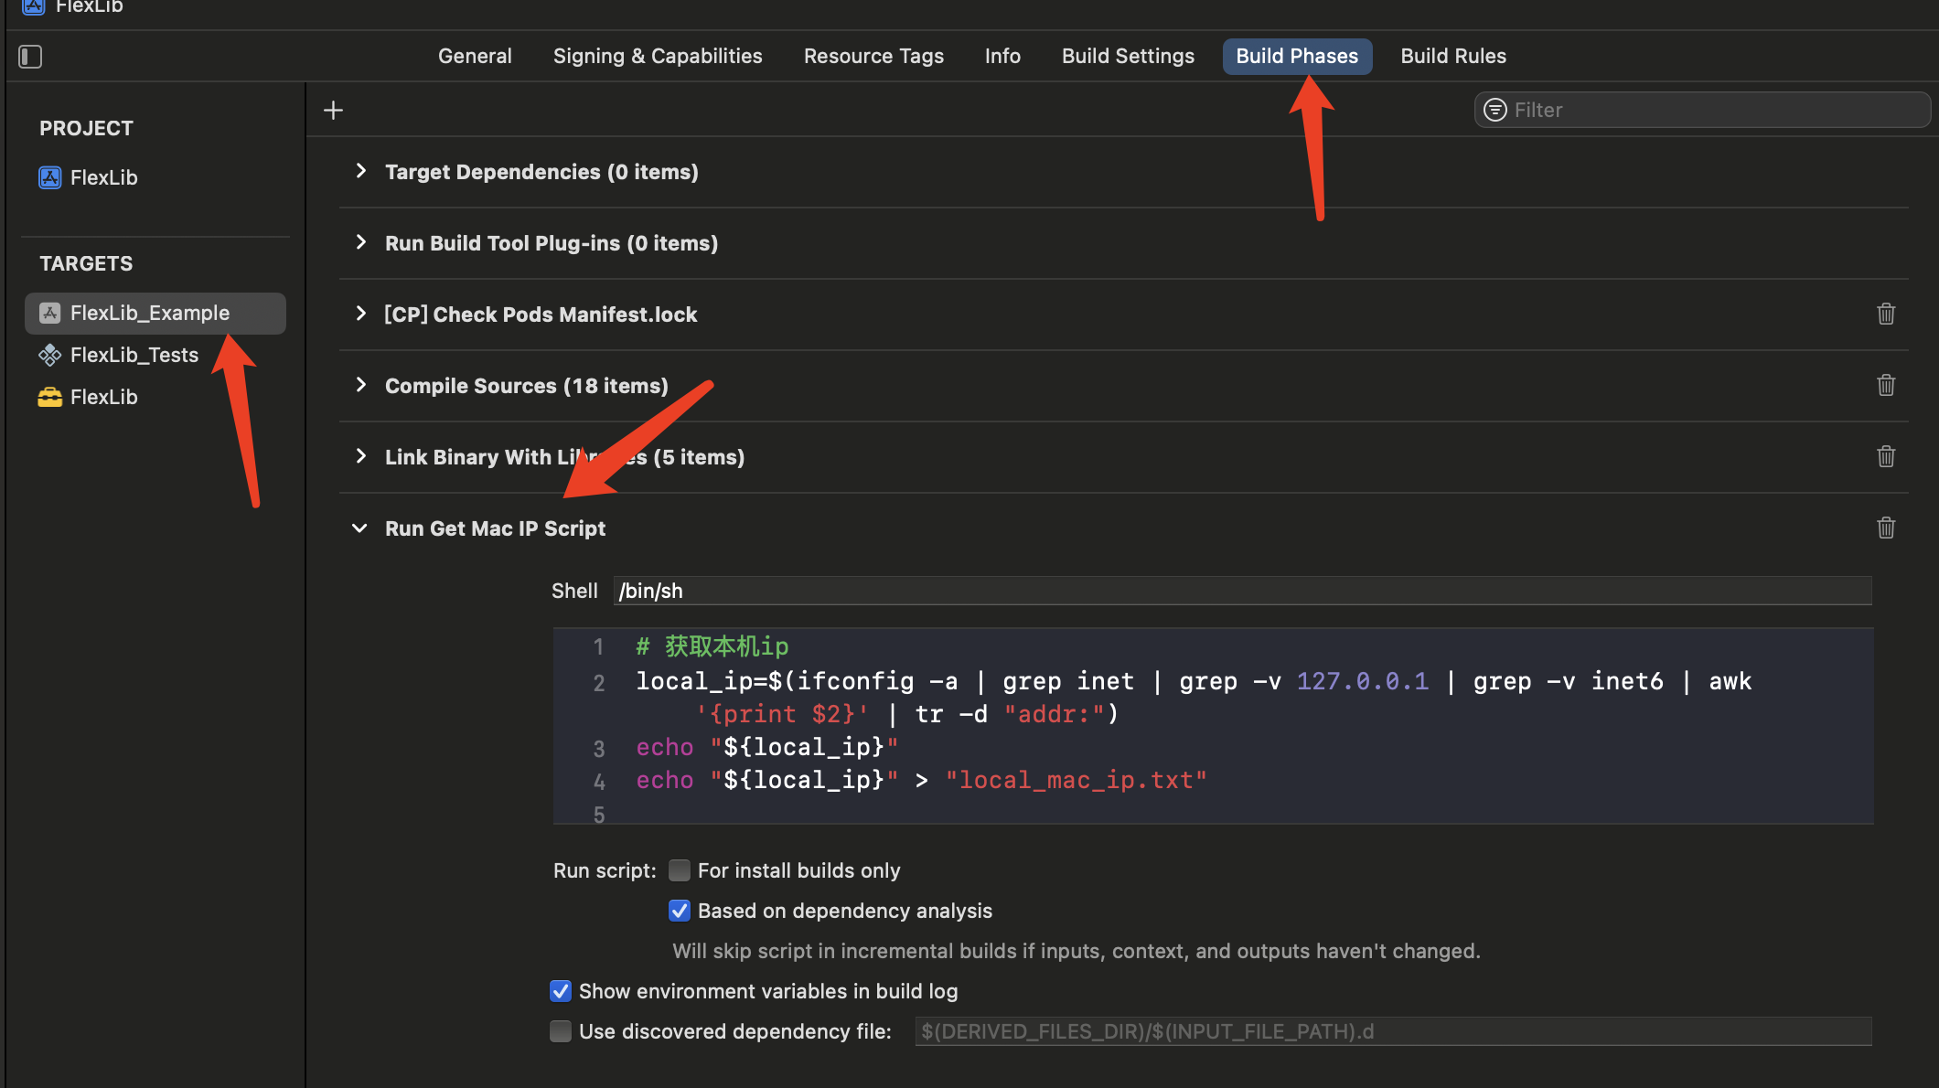
Task: Open the Signing & Capabilities tab
Action: pos(657,57)
